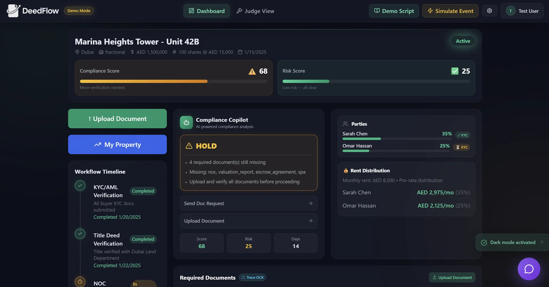Image resolution: width=549 pixels, height=287 pixels.
Task: Click the calendar icon beside 1/15/2025
Action: pyautogui.click(x=240, y=52)
